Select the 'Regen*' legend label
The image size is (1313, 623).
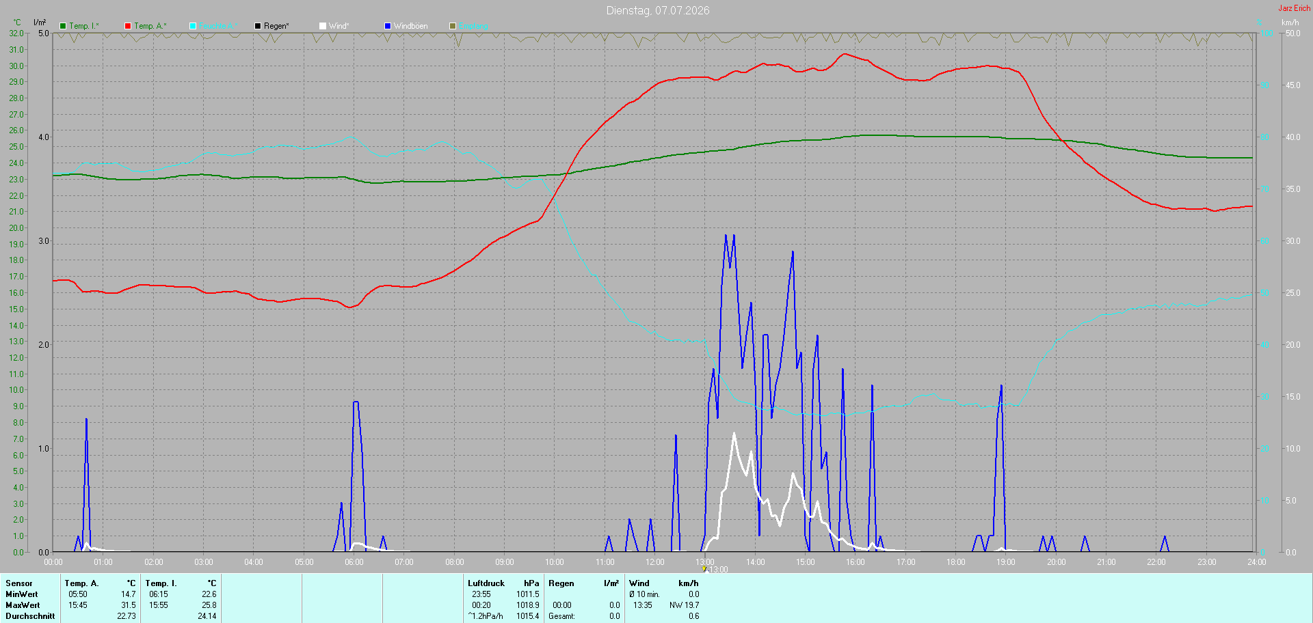point(277,26)
